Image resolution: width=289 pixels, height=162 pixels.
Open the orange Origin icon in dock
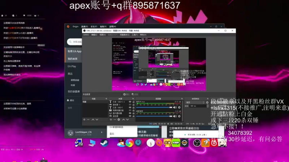click(159, 143)
